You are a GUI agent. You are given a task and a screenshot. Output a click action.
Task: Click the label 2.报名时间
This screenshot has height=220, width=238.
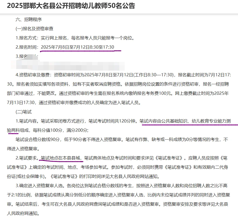pyautogui.click(x=26, y=47)
